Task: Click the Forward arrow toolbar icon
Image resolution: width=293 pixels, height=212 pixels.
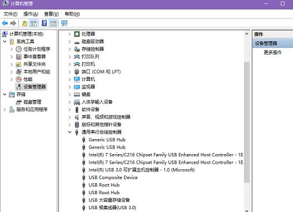Action: (13, 23)
